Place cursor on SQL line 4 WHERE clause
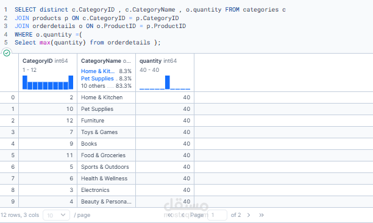This screenshot has height=223, width=373. pyautogui.click(x=48, y=35)
